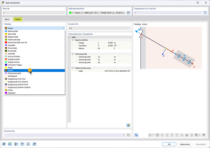Choose Knickstab option
Viewport: 210px width, 148px height.
[x=35, y=51]
